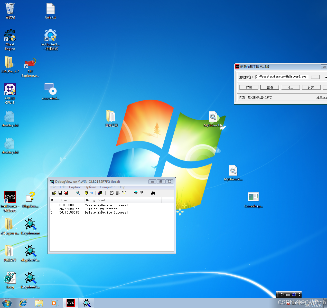327x308 pixels.
Task: Click the Debug Print column header
Action: pos(123,200)
